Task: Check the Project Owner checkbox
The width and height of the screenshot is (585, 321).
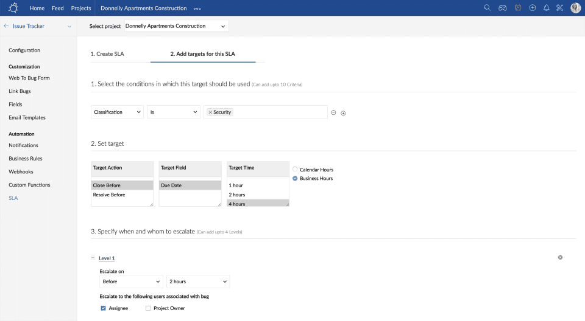Action: (148, 308)
